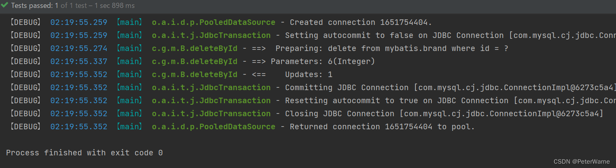The height and width of the screenshot is (168, 616).
Task: Click the o.a.i.t.j.JdbcTransaction logger on Committing line
Action: pos(211,87)
